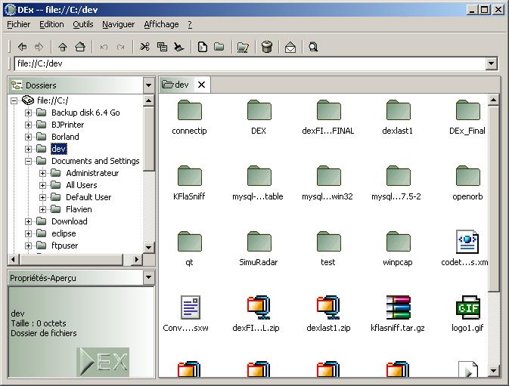Open the Fichier menu
The height and width of the screenshot is (386, 509).
click(x=19, y=24)
